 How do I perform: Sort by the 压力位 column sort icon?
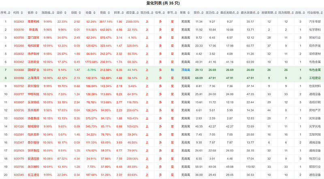click(x=217, y=13)
